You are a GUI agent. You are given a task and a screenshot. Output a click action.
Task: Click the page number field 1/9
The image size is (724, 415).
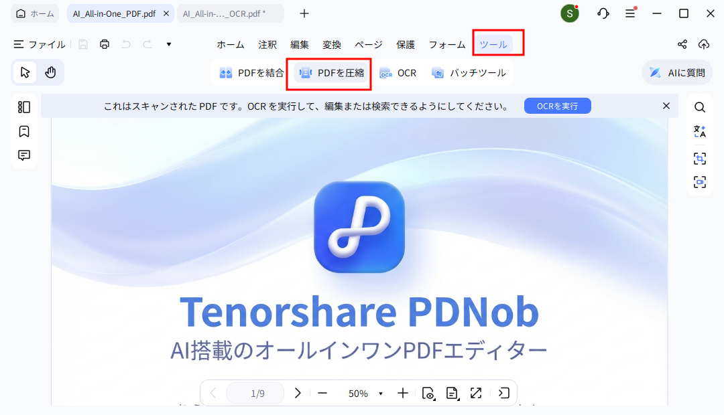click(x=255, y=394)
